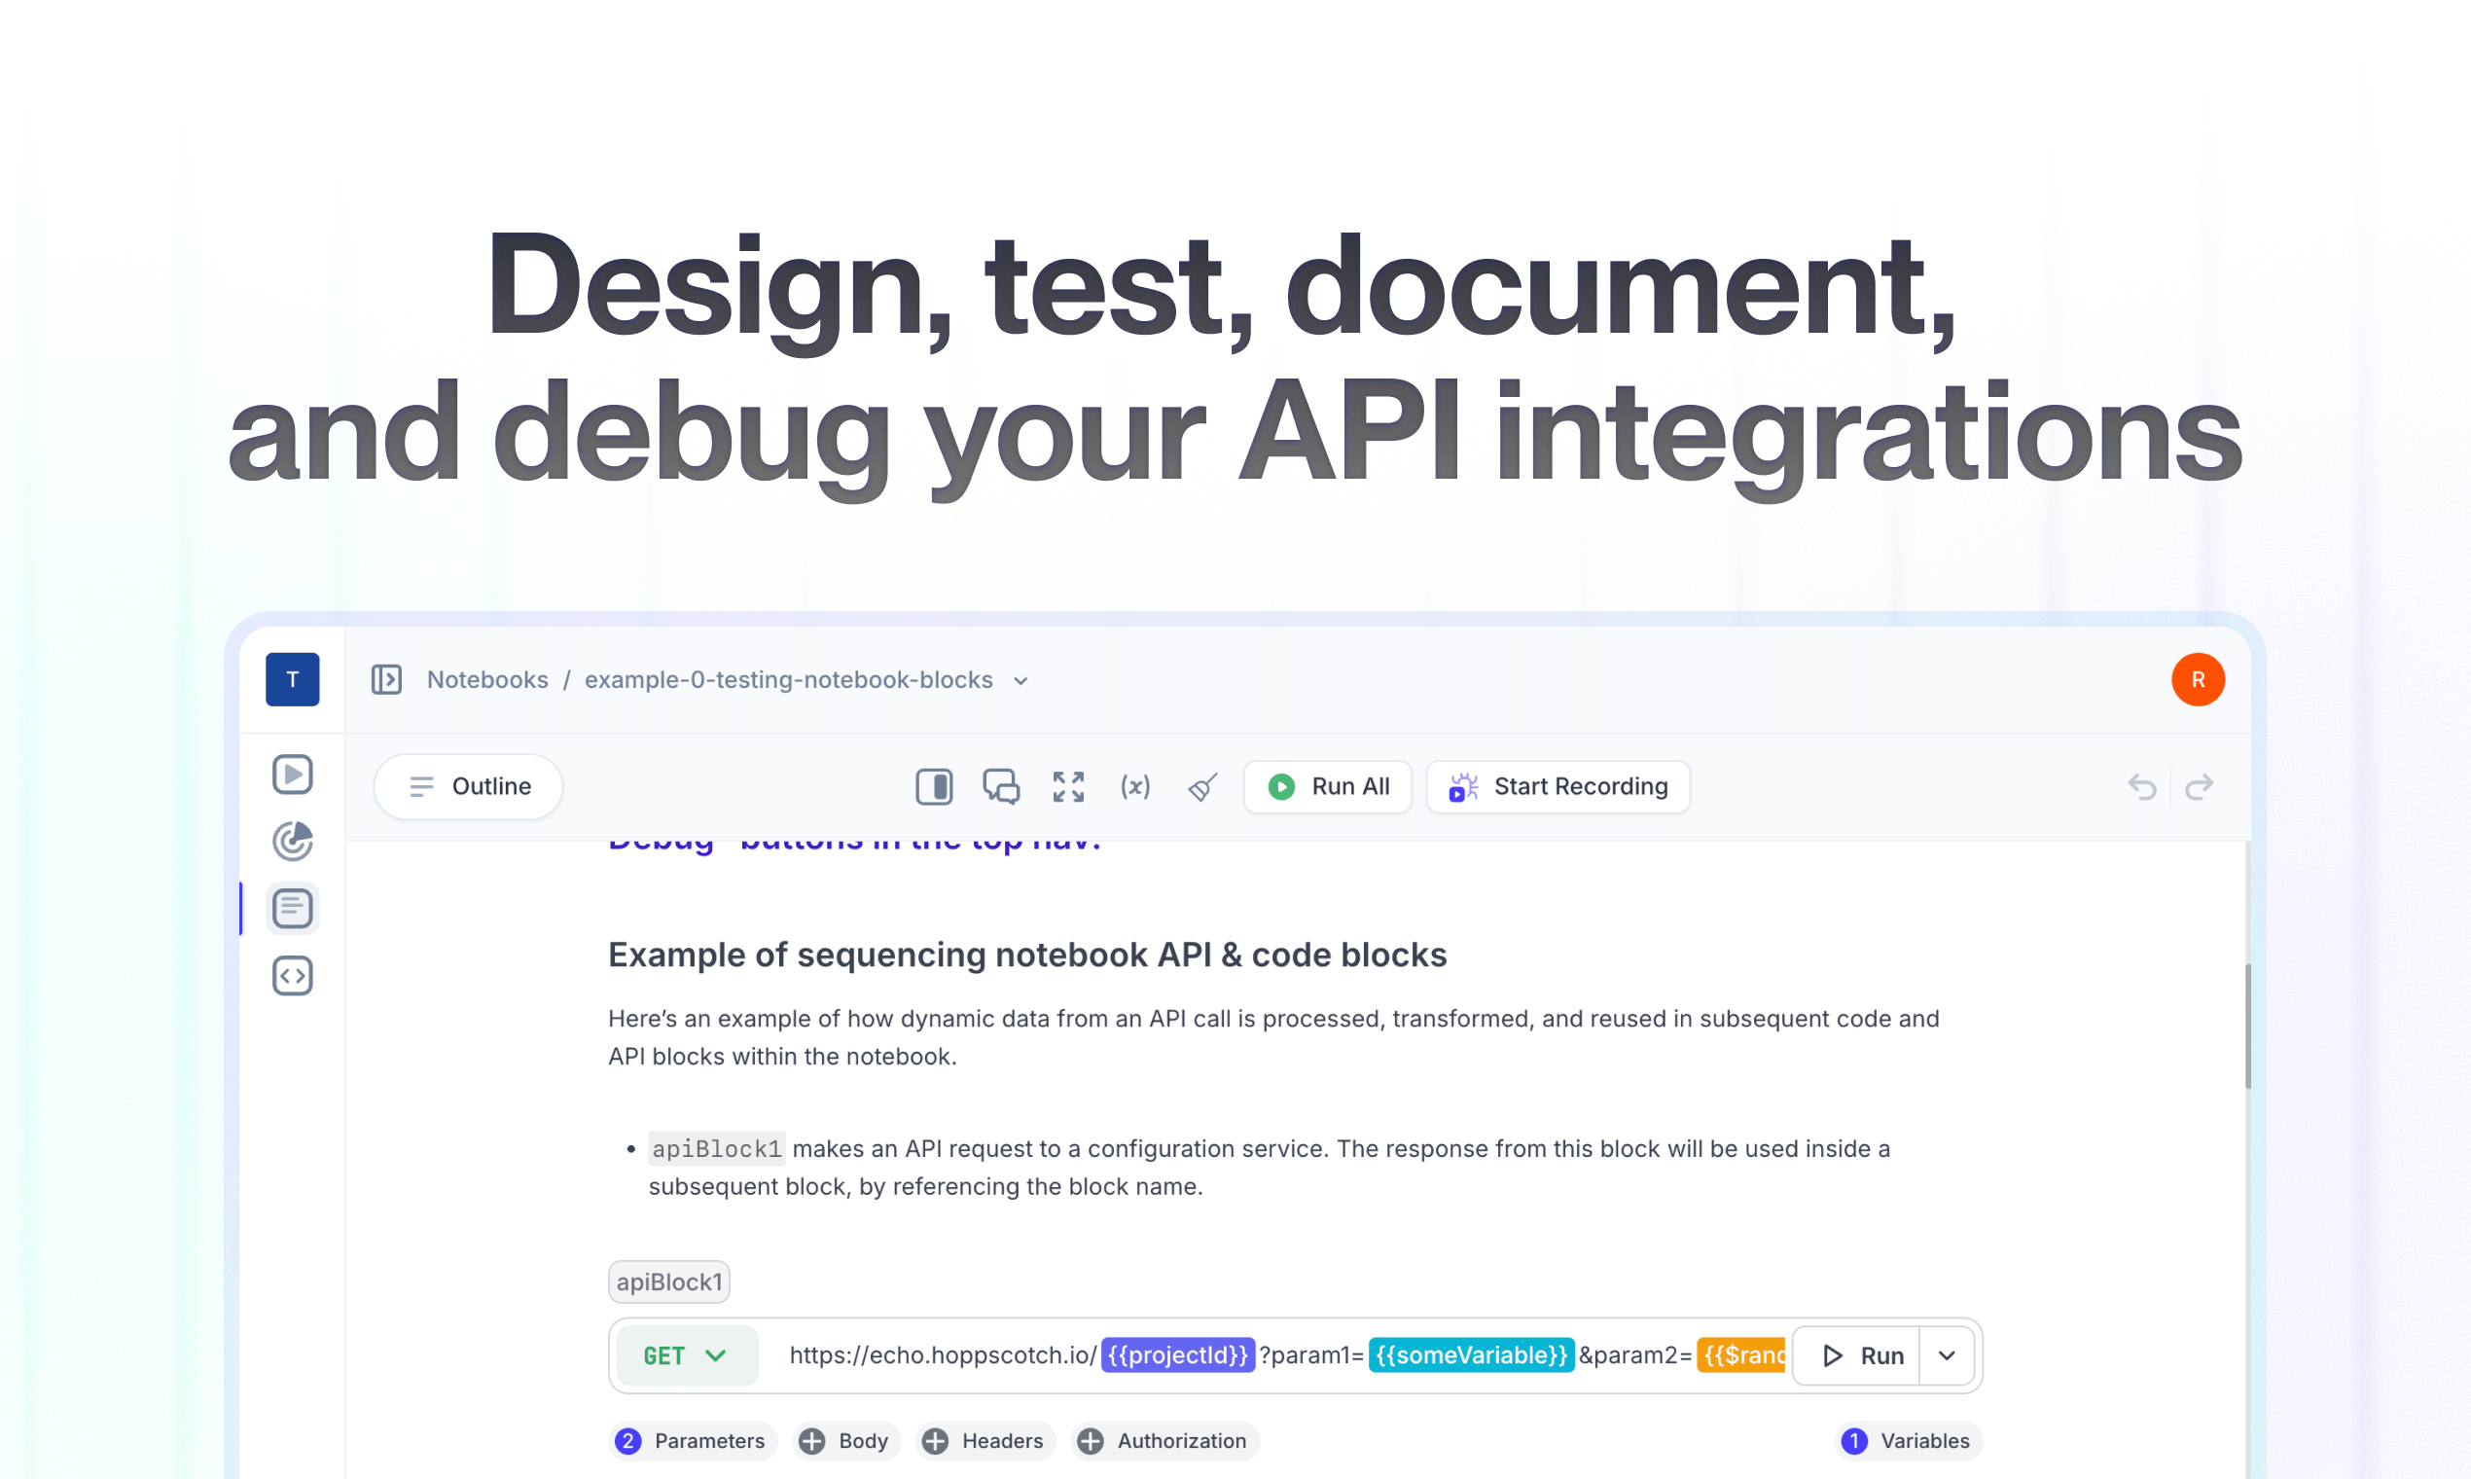Open the comments chat icon
This screenshot has width=2471, height=1479.
(1000, 786)
